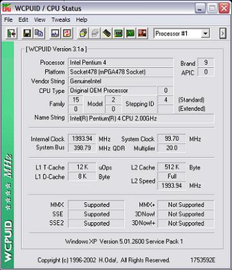Click the System Clock value 99.70

171,139
